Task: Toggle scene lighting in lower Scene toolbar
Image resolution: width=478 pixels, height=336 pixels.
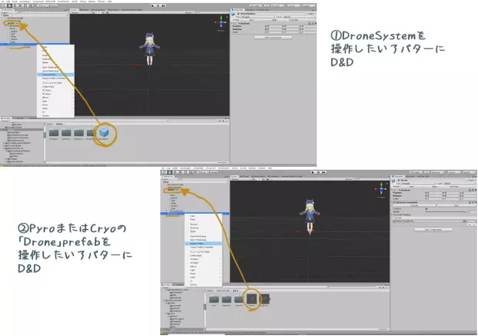Action: pos(259,179)
